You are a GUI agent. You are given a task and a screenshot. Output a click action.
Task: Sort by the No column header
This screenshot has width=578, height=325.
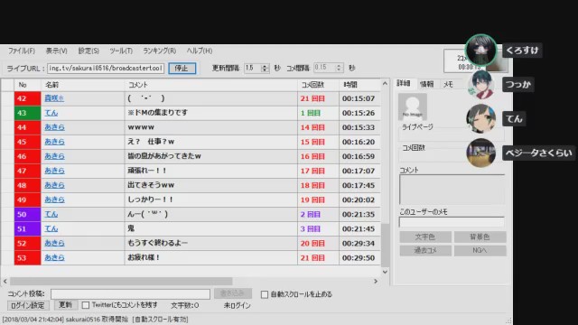click(23, 85)
